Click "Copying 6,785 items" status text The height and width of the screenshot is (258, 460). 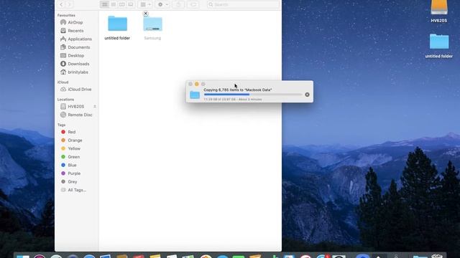238,90
